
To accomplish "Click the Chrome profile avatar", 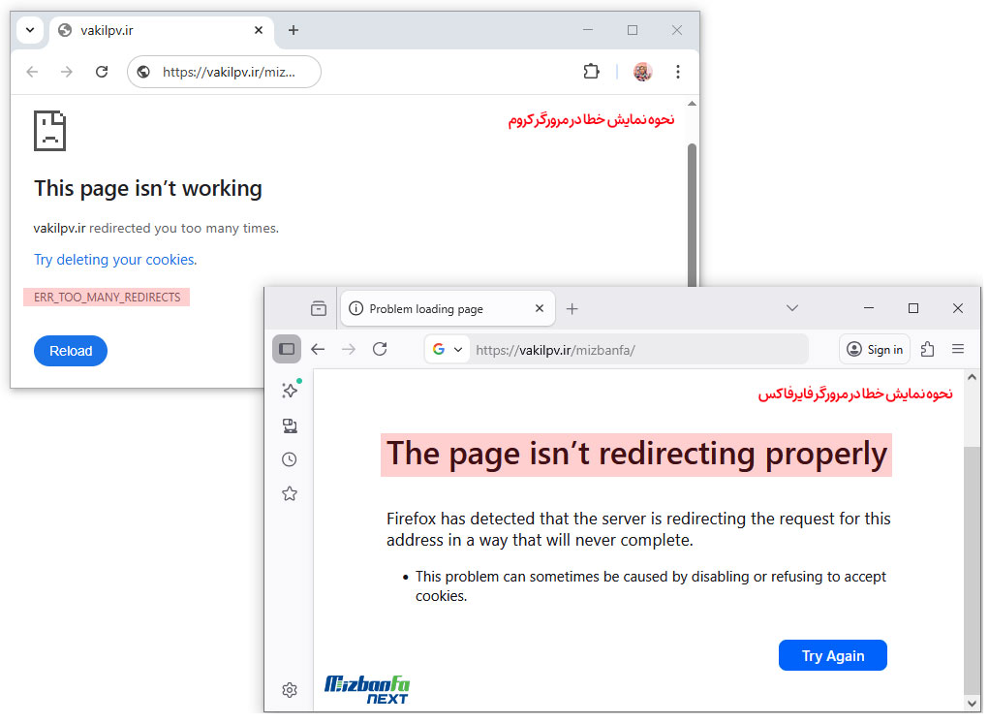I will coord(641,71).
